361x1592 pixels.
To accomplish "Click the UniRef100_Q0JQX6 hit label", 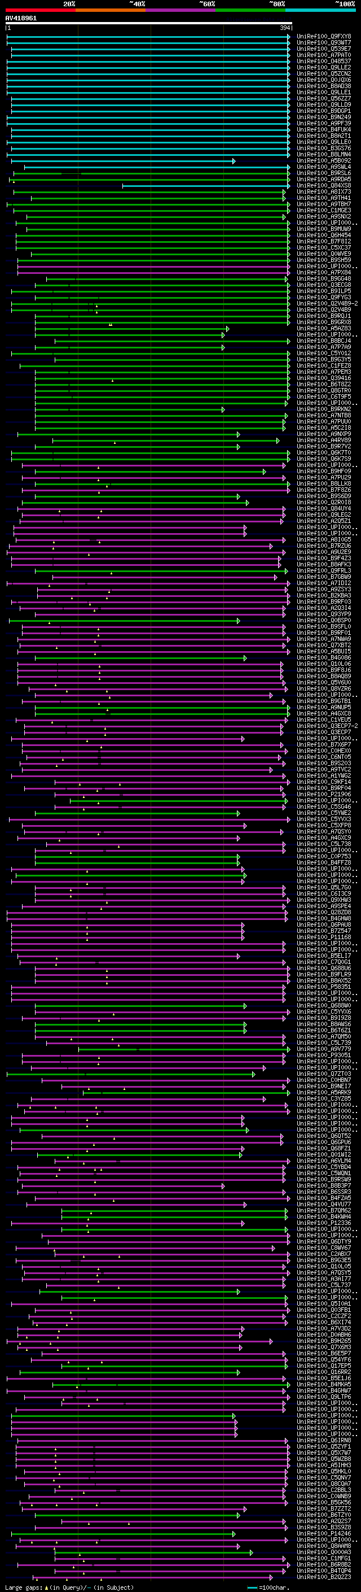I will [x=324, y=80].
